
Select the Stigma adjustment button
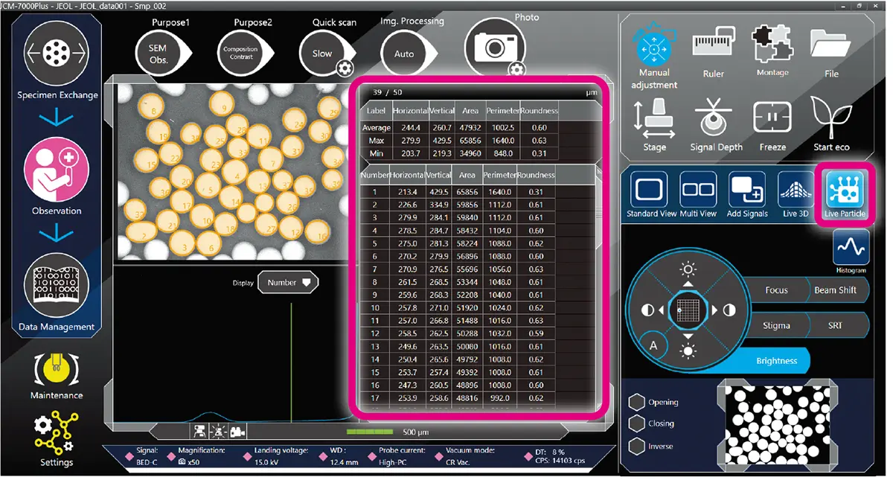[776, 325]
